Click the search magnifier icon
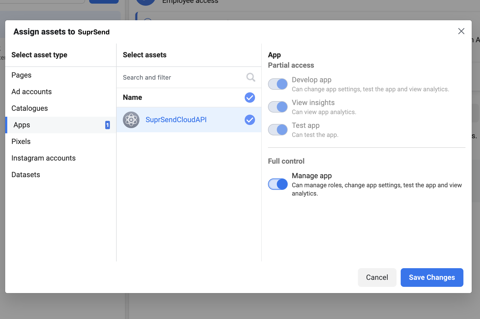The width and height of the screenshot is (480, 319). [251, 77]
